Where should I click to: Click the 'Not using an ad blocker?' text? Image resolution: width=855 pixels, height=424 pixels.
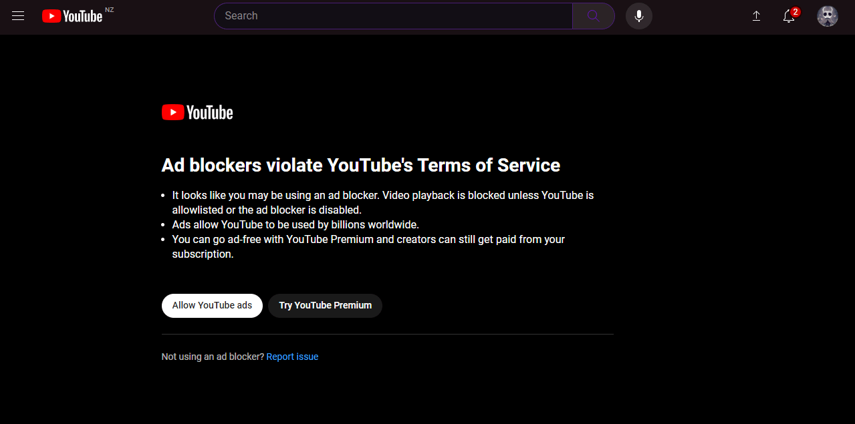pos(213,357)
